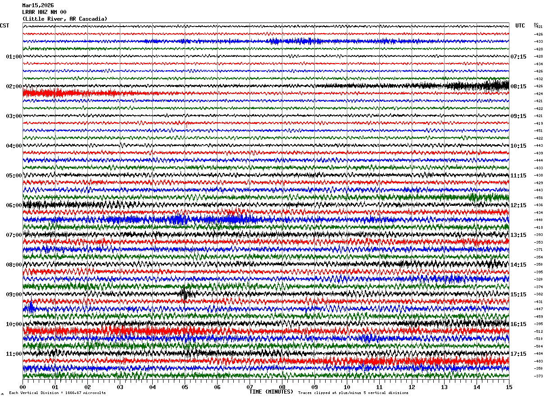Click the 12:15 UTC time label
The image size is (545, 399).
(518, 205)
